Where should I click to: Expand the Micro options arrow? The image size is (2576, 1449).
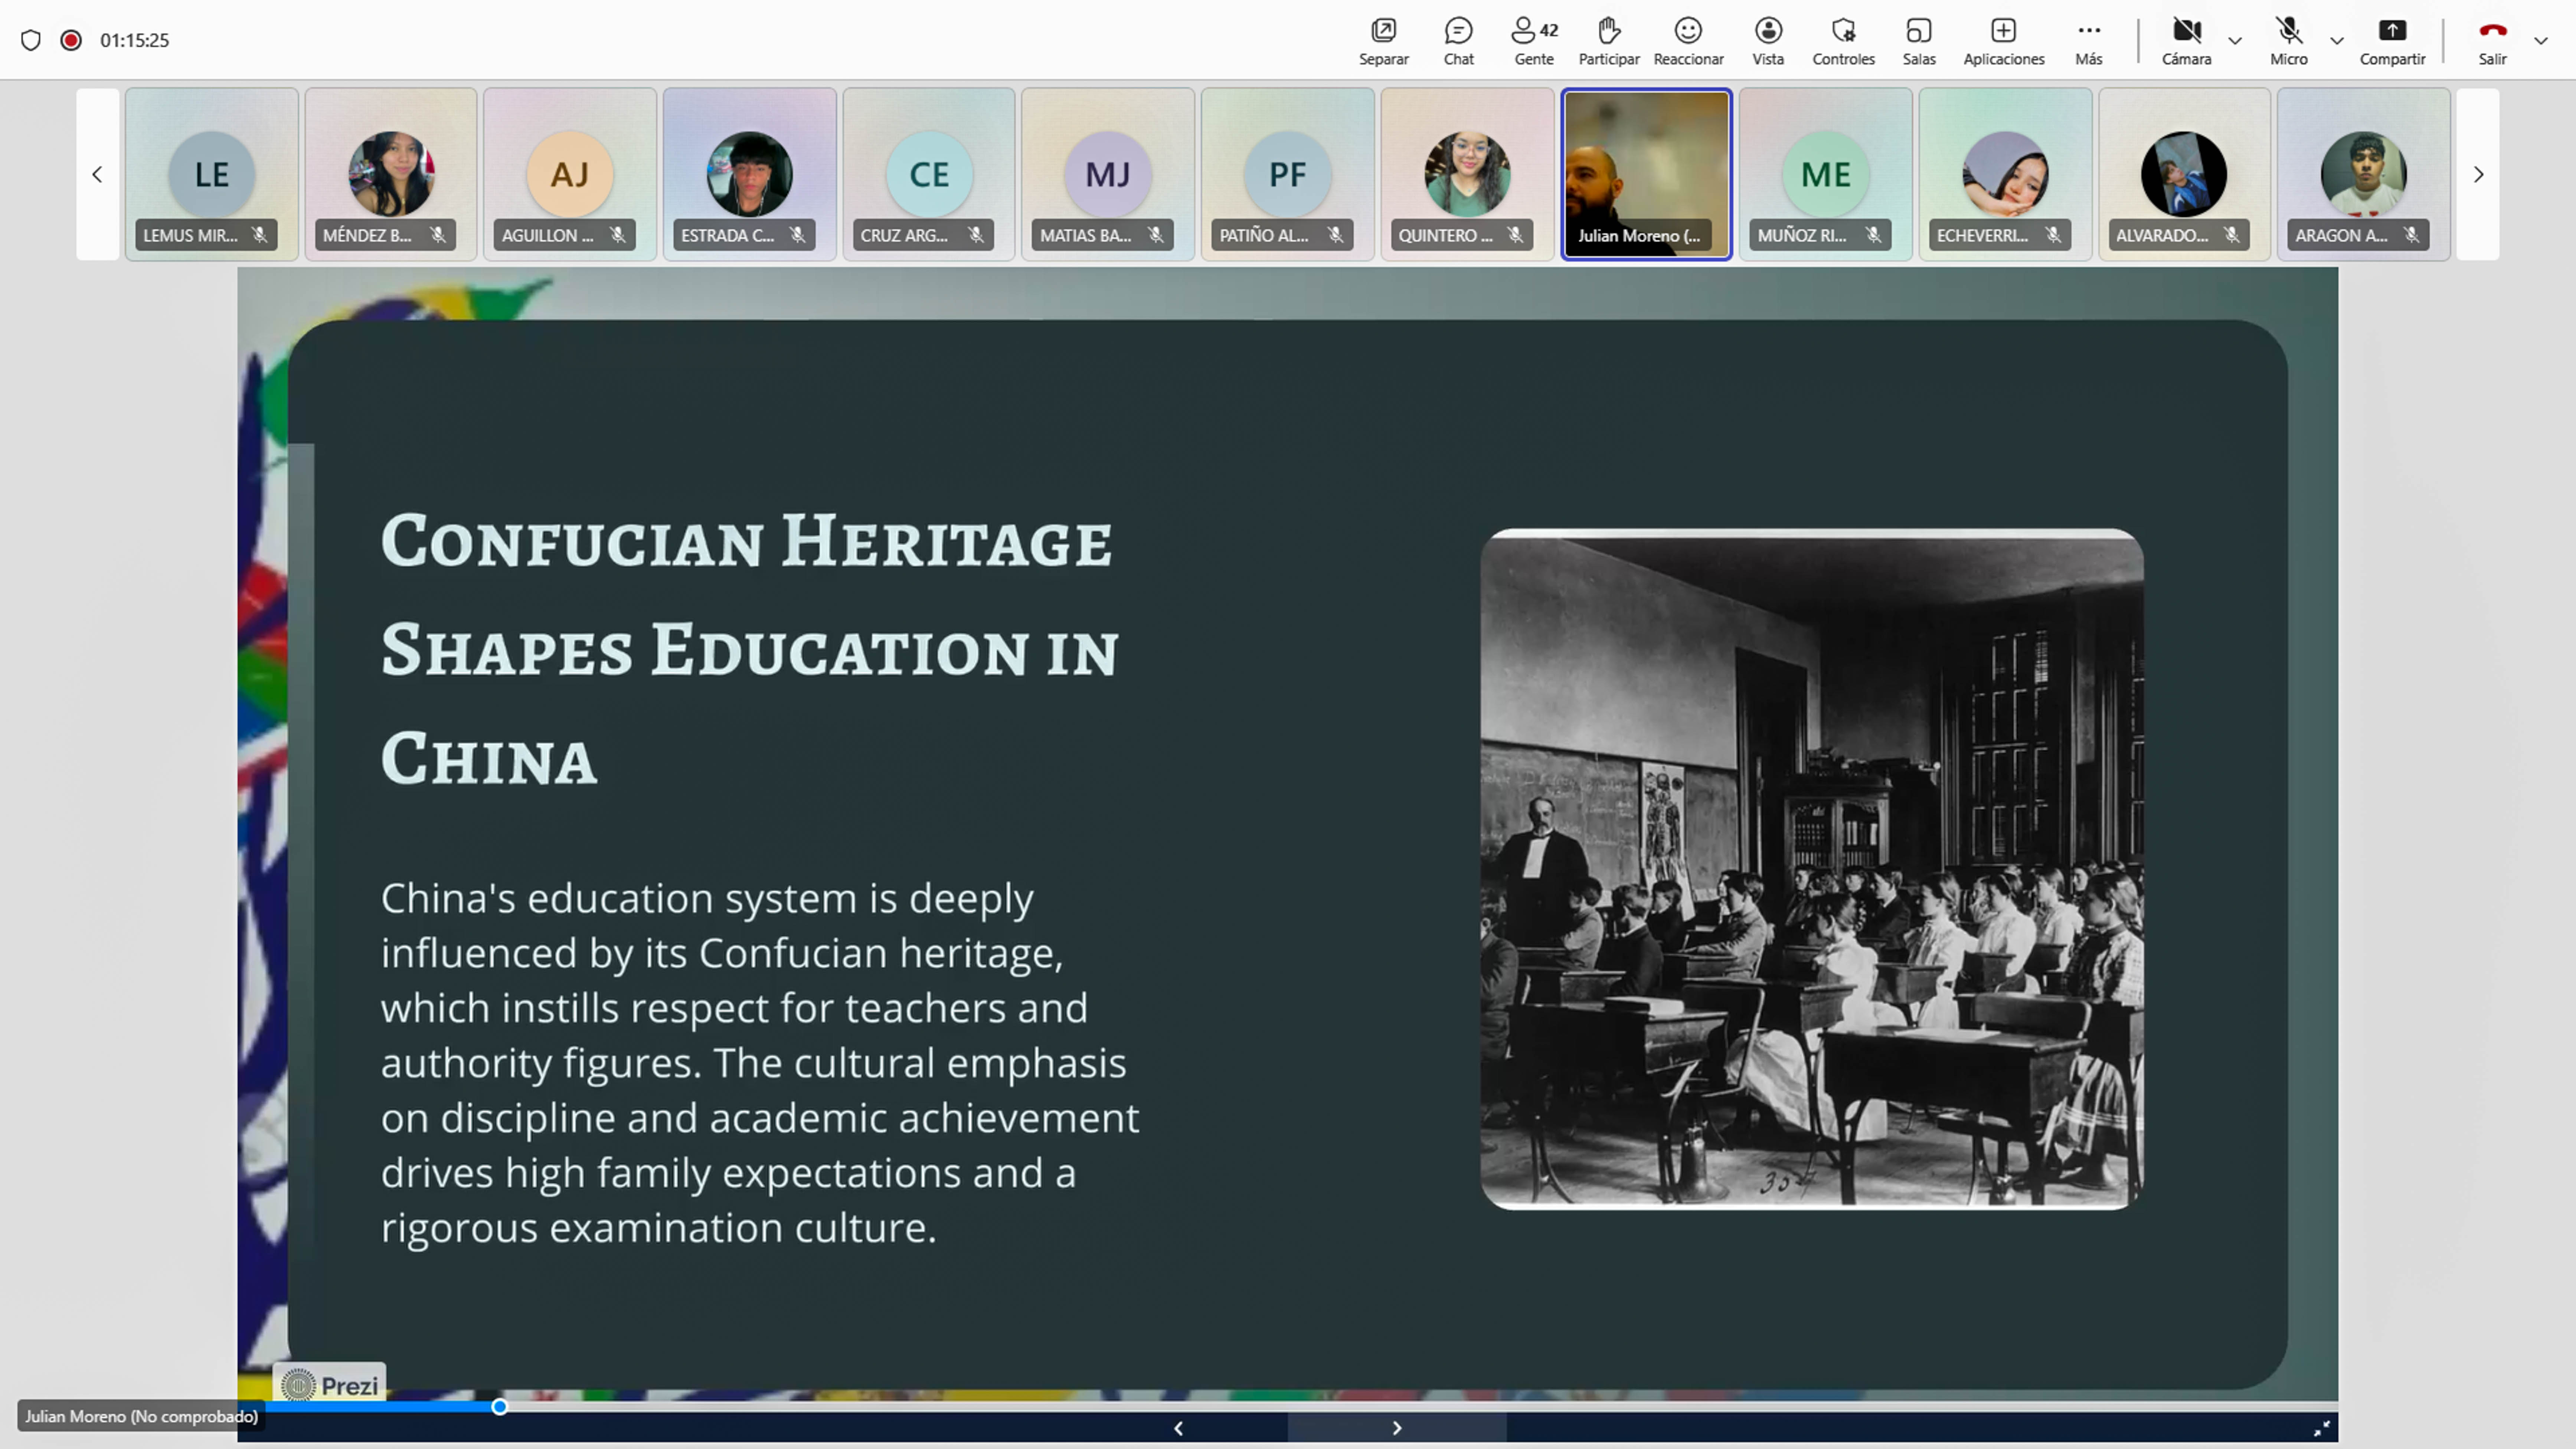2337,41
